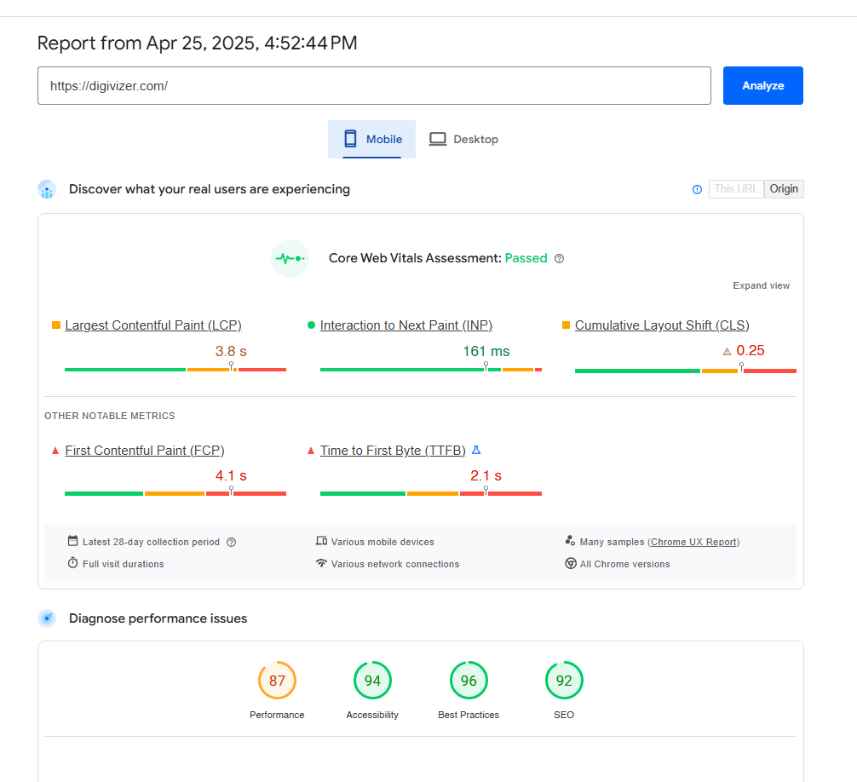
Task: Click the Latest 28-day collection period text
Action: coord(151,542)
